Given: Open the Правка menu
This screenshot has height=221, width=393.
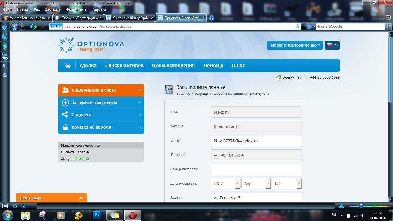Looking at the screenshot, I should 23,9.
